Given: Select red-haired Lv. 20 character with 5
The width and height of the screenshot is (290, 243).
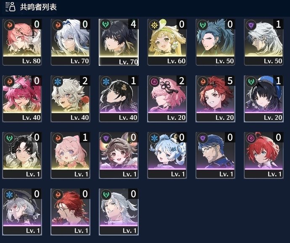Looking at the screenshot, I should [215, 98].
